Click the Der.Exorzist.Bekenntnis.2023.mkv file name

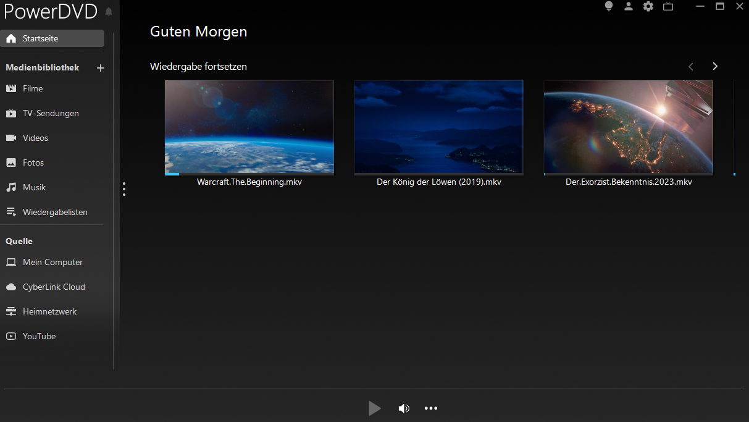[629, 182]
